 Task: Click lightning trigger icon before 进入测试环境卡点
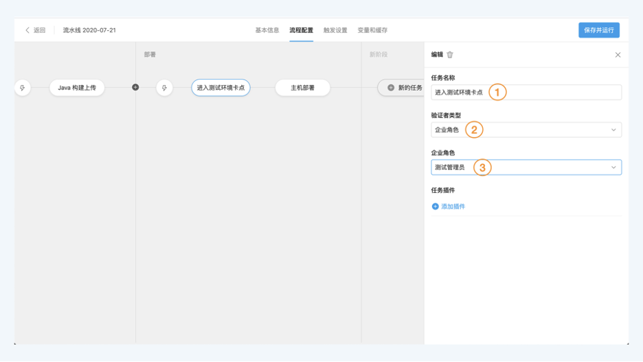(164, 88)
